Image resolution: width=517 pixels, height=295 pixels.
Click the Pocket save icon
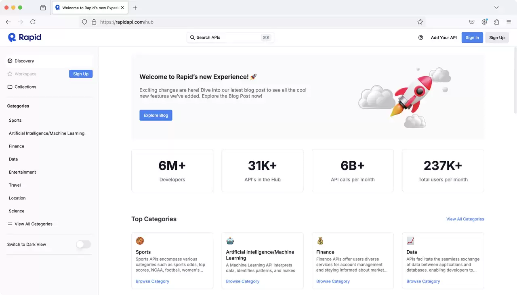(472, 22)
